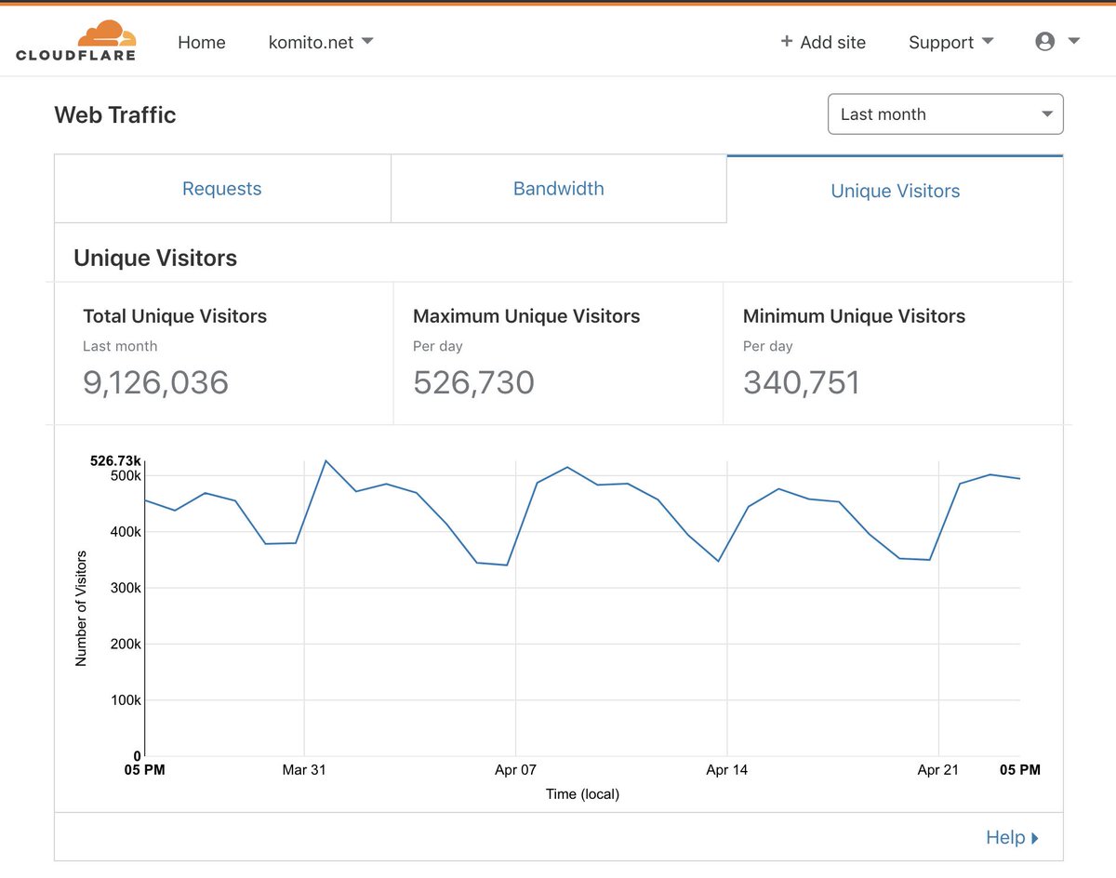Click the Time (local) axis title
Image resolution: width=1116 pixels, height=878 pixels.
point(582,794)
